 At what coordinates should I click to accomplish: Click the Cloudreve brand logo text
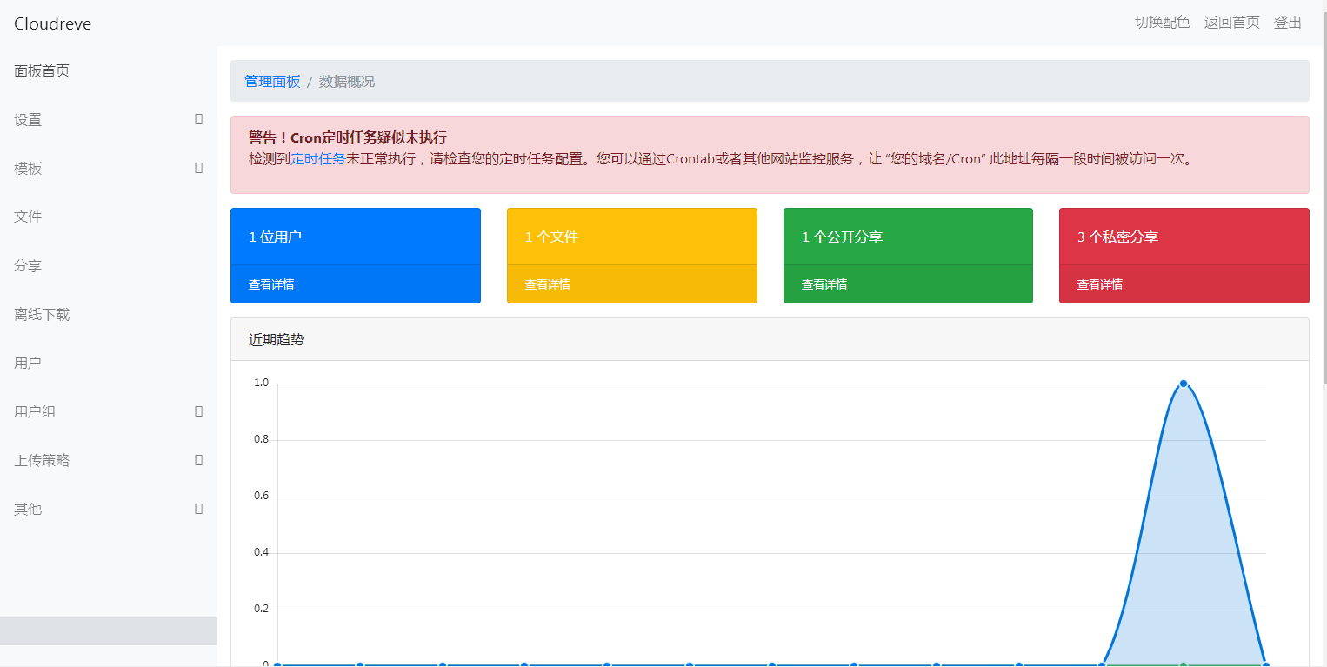tap(52, 23)
